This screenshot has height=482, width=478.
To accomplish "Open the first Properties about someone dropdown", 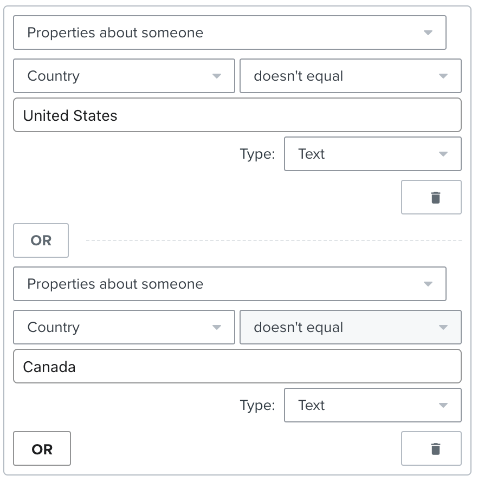I will tap(229, 32).
